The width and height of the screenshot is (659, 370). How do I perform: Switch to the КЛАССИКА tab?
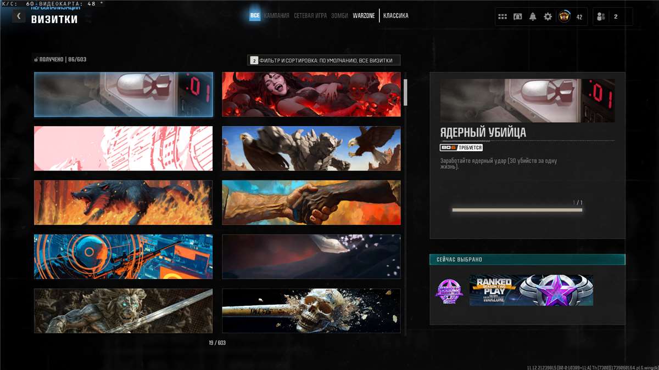tap(396, 16)
